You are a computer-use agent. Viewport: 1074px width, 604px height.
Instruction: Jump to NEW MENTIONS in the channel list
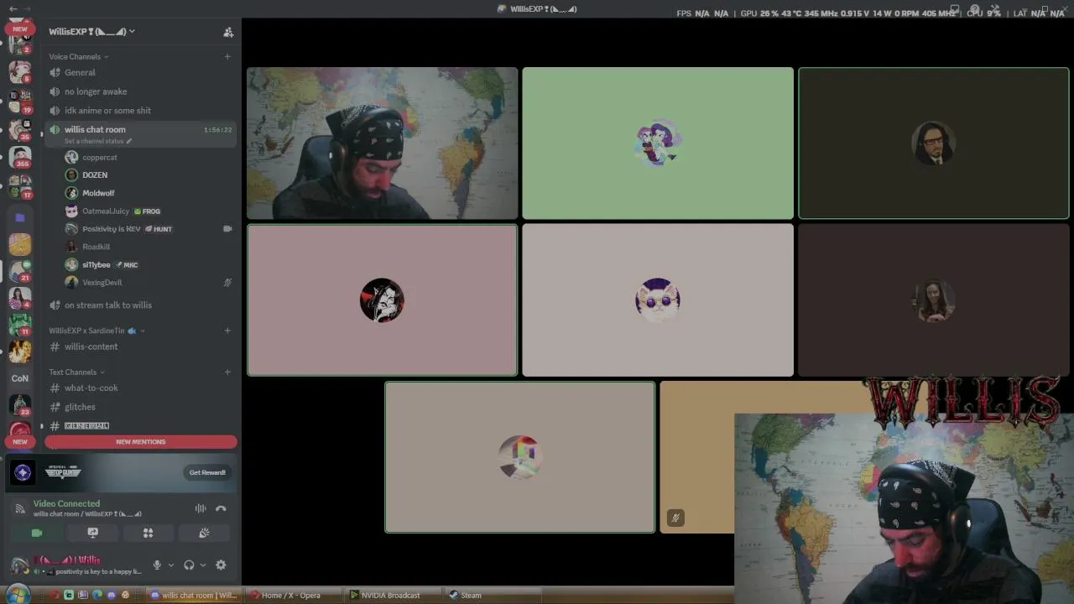tap(141, 442)
